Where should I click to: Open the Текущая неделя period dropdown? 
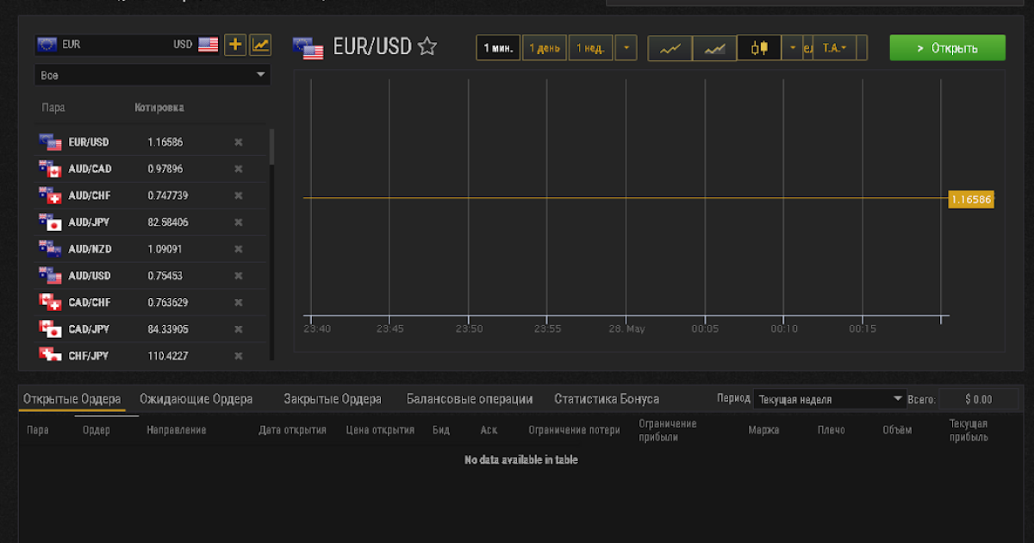829,399
